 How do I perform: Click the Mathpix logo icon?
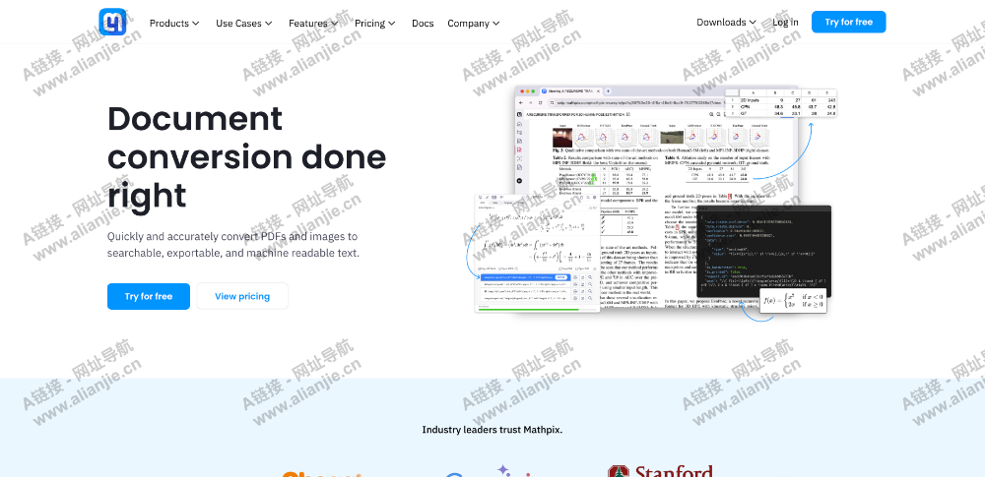(x=112, y=22)
